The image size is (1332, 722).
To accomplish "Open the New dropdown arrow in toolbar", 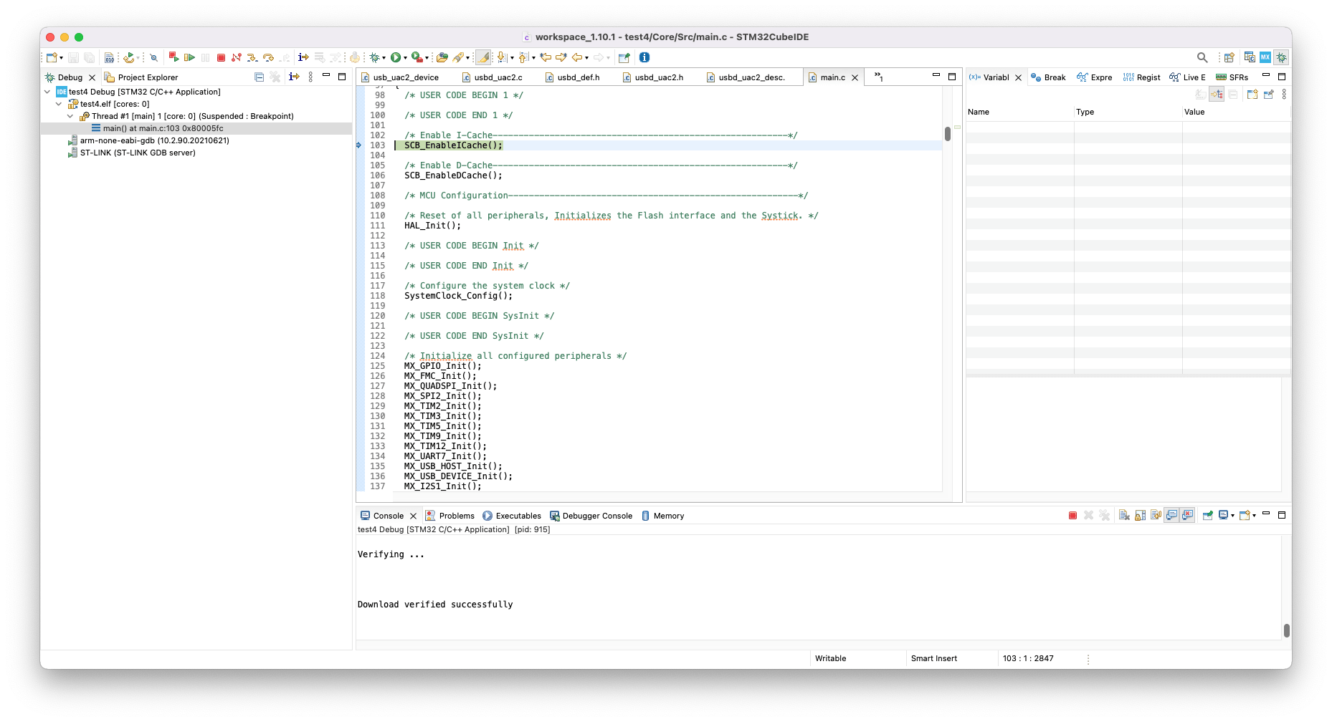I will pyautogui.click(x=61, y=58).
